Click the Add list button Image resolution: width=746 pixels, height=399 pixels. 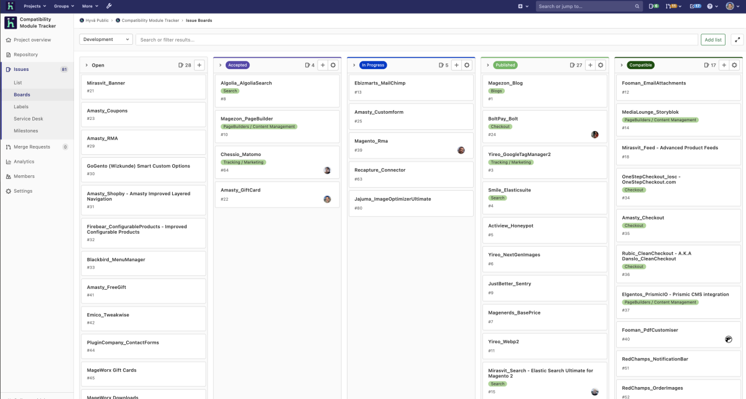pos(712,39)
